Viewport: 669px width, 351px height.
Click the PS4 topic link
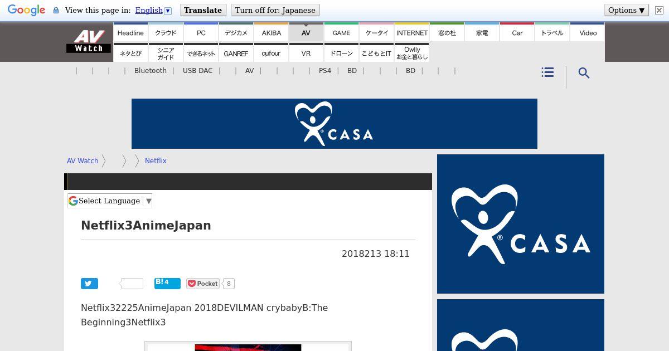click(324, 71)
